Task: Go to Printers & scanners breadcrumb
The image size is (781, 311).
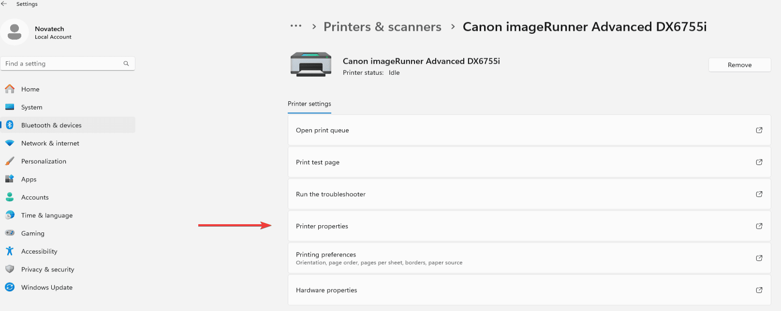Action: (383, 27)
